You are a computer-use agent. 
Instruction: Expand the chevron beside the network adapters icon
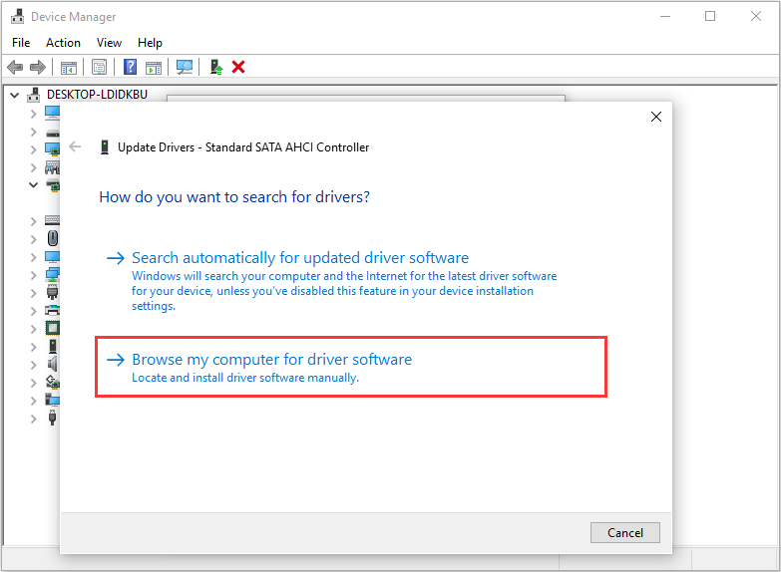[33, 275]
